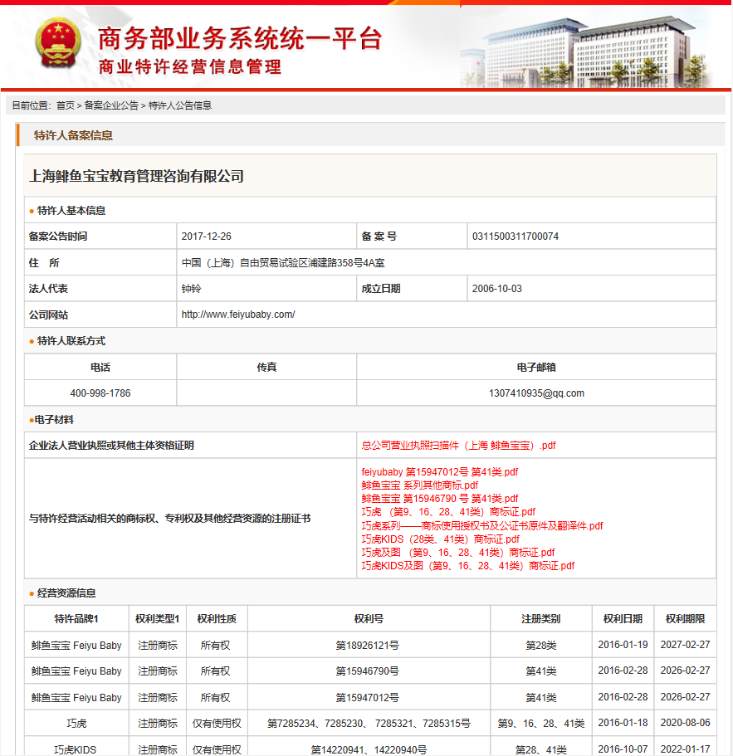Click 电子材料 subsection heading
Screen dimensions: 733x756
54,420
